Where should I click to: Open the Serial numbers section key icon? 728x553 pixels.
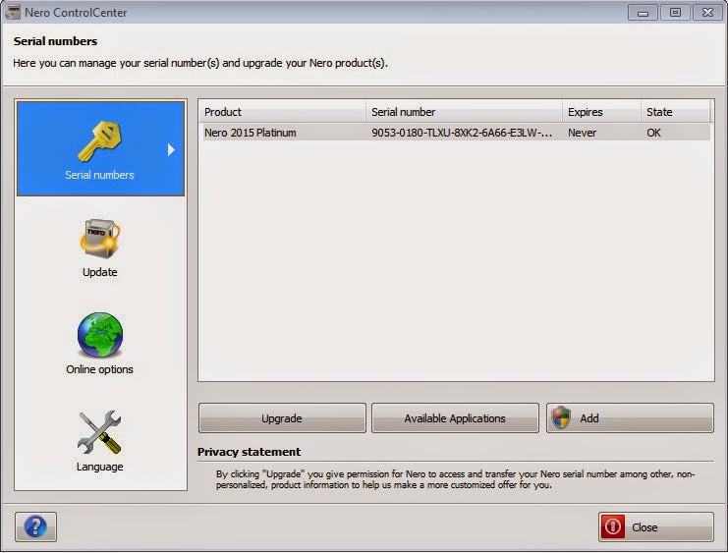pyautogui.click(x=100, y=141)
